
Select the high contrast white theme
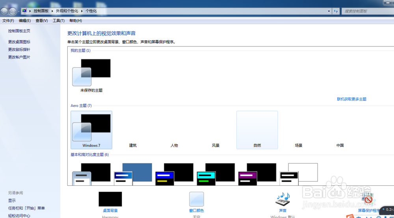click(x=299, y=174)
